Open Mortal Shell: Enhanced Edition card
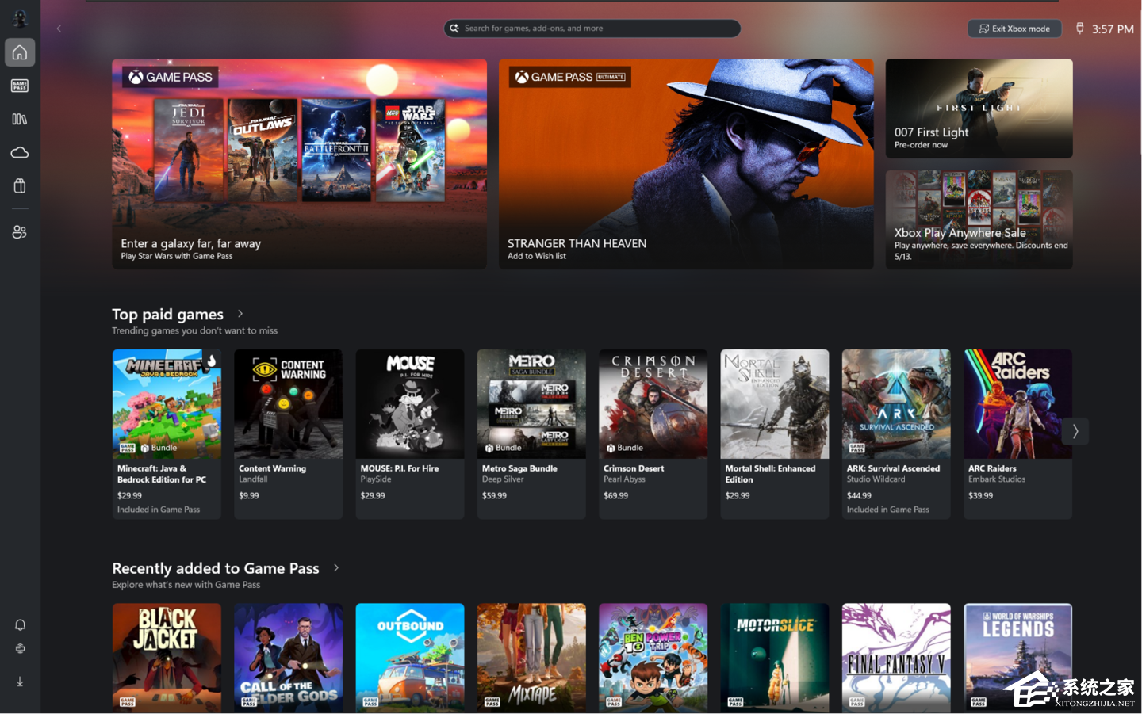Viewport: 1142px width, 714px height. [775, 434]
